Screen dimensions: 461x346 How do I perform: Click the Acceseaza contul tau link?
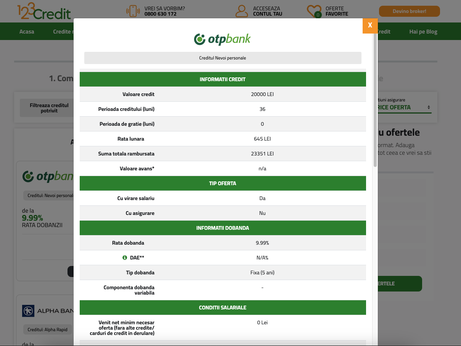point(268,11)
